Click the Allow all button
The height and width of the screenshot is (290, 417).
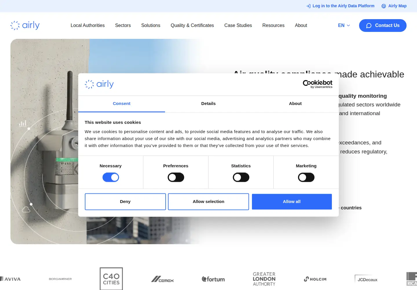[x=292, y=202]
